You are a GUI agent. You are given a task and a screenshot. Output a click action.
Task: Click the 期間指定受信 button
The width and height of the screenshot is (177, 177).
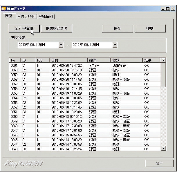coord(56,28)
